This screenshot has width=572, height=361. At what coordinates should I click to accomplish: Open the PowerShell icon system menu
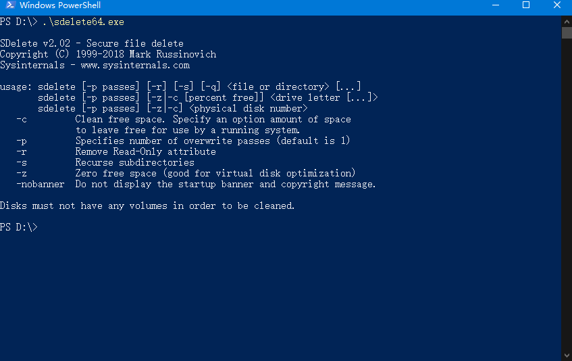coord(10,5)
